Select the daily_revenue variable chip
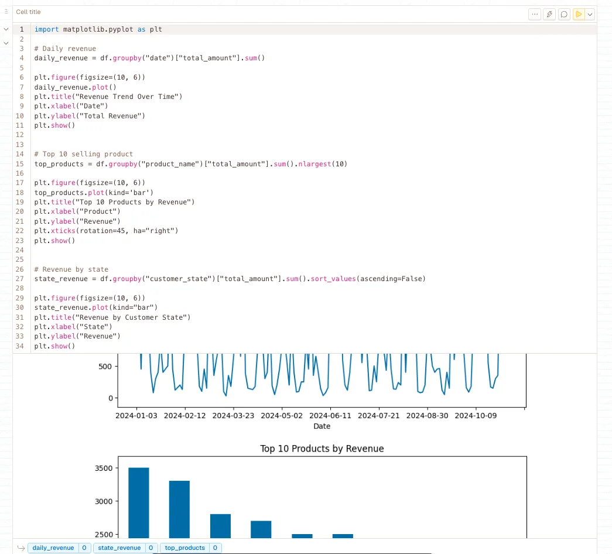Viewport: 612px width, 554px height. point(53,548)
